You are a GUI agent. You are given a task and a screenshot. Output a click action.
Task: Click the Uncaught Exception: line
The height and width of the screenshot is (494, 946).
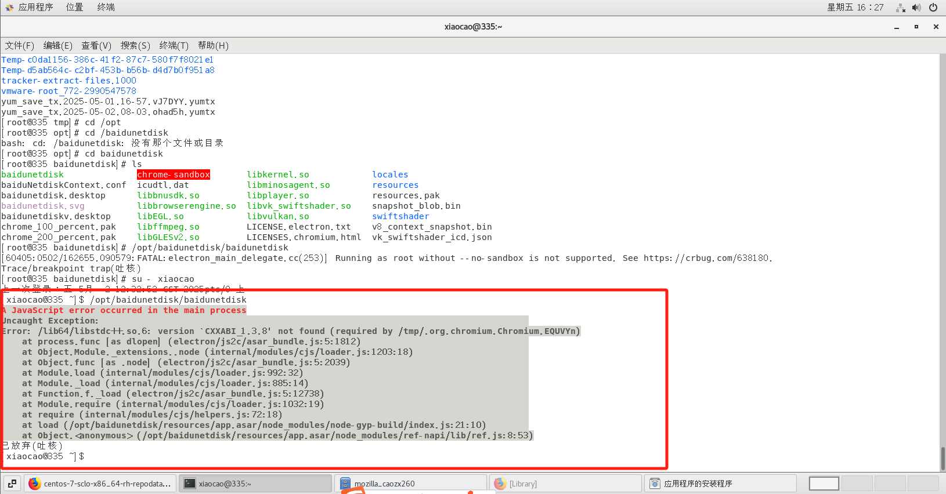[50, 321]
